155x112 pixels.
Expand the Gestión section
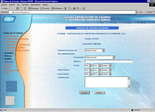coord(3,59)
